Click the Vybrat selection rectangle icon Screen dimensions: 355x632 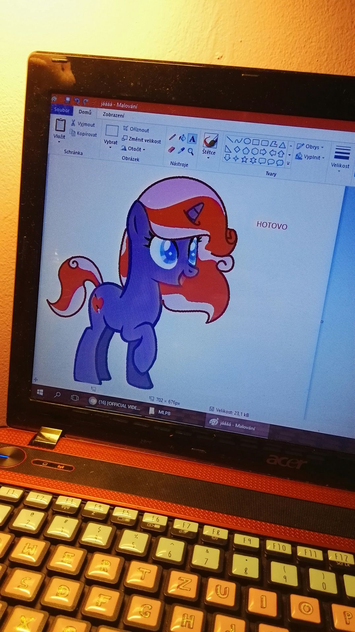click(x=112, y=130)
